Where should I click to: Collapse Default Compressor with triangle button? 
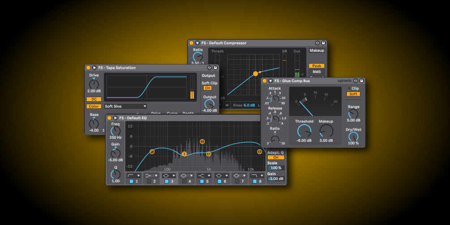(197, 43)
